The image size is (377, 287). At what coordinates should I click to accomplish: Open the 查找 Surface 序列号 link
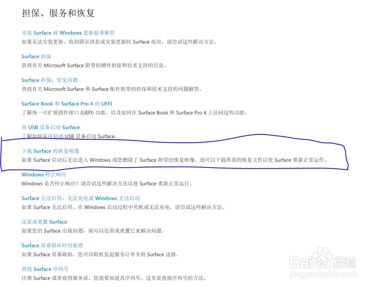[44, 269]
